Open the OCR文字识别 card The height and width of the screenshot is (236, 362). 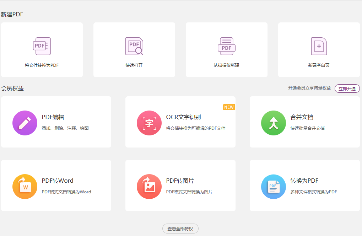(x=180, y=122)
